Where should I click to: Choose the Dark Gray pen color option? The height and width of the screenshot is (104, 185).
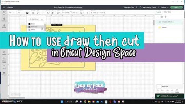pyautogui.click(x=34, y=27)
